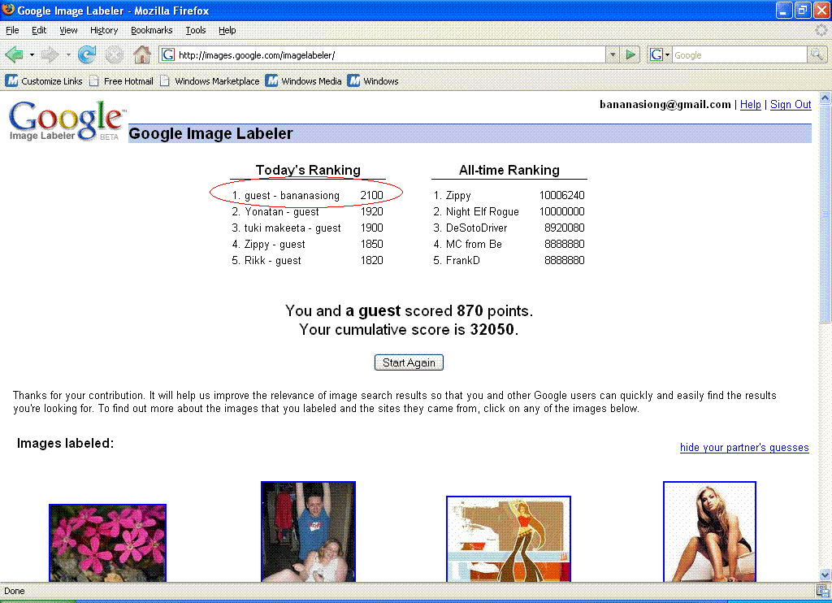Follow the Help link near the email
832x603 pixels.
[x=750, y=105]
